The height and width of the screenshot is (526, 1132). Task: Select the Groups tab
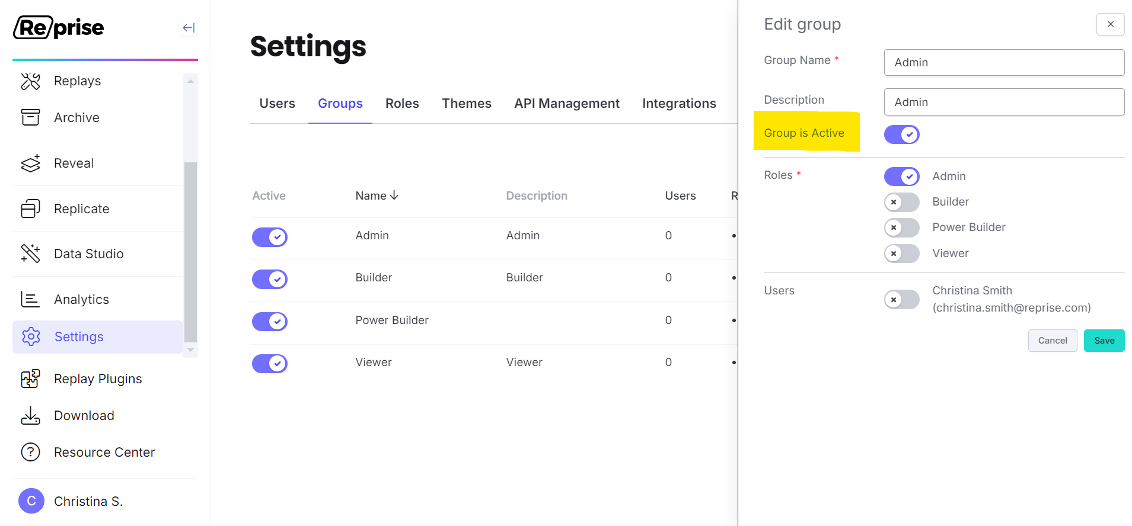click(x=340, y=104)
